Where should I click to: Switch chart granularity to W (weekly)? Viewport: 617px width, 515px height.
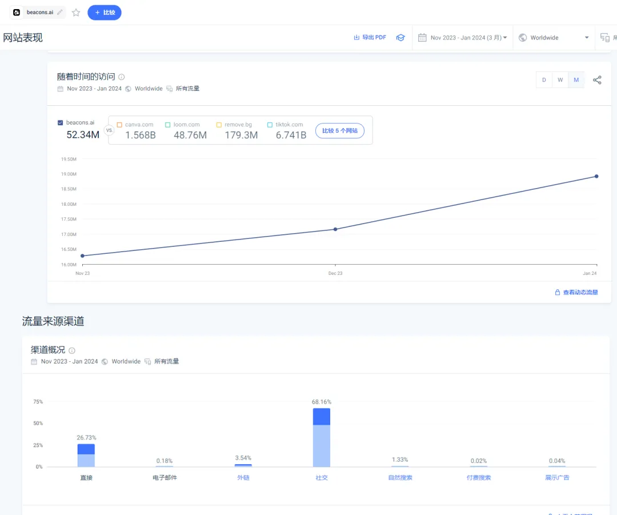(x=560, y=80)
